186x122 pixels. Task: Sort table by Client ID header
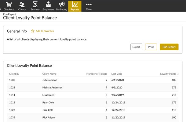click(14, 74)
